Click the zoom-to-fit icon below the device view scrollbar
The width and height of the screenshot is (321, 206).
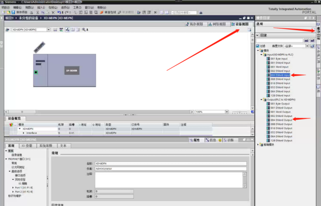[x=253, y=112]
